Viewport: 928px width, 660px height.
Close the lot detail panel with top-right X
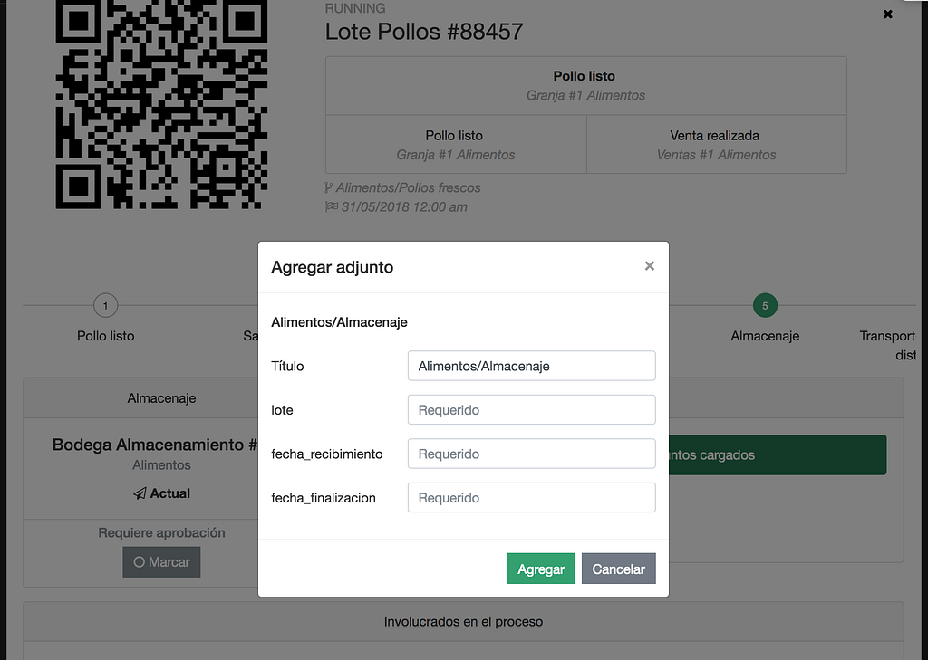coord(888,14)
